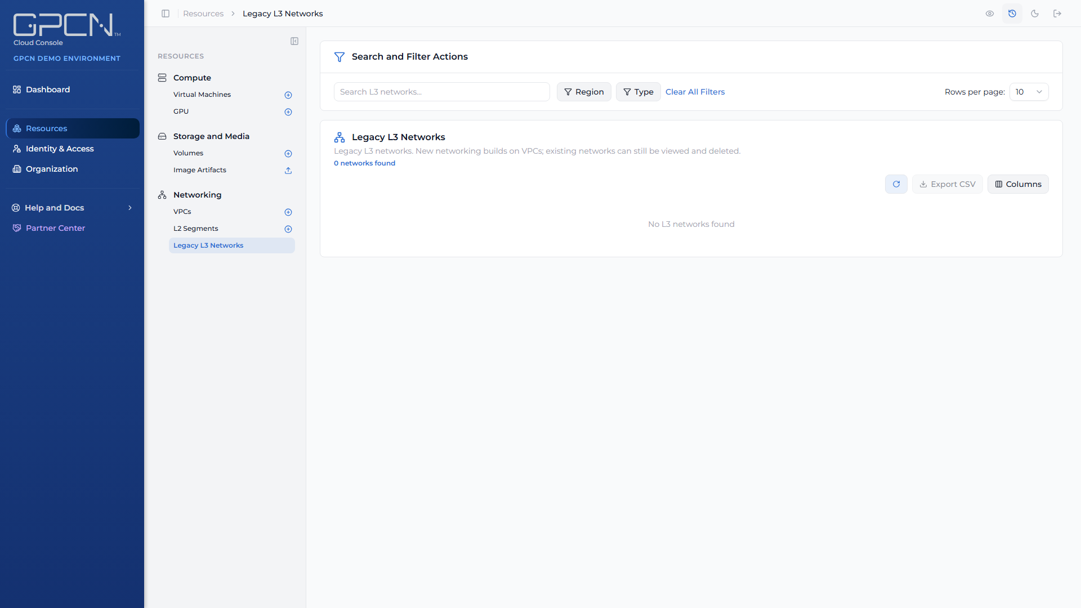Upload Image Artifact icon
Image resolution: width=1081 pixels, height=608 pixels.
pos(288,171)
